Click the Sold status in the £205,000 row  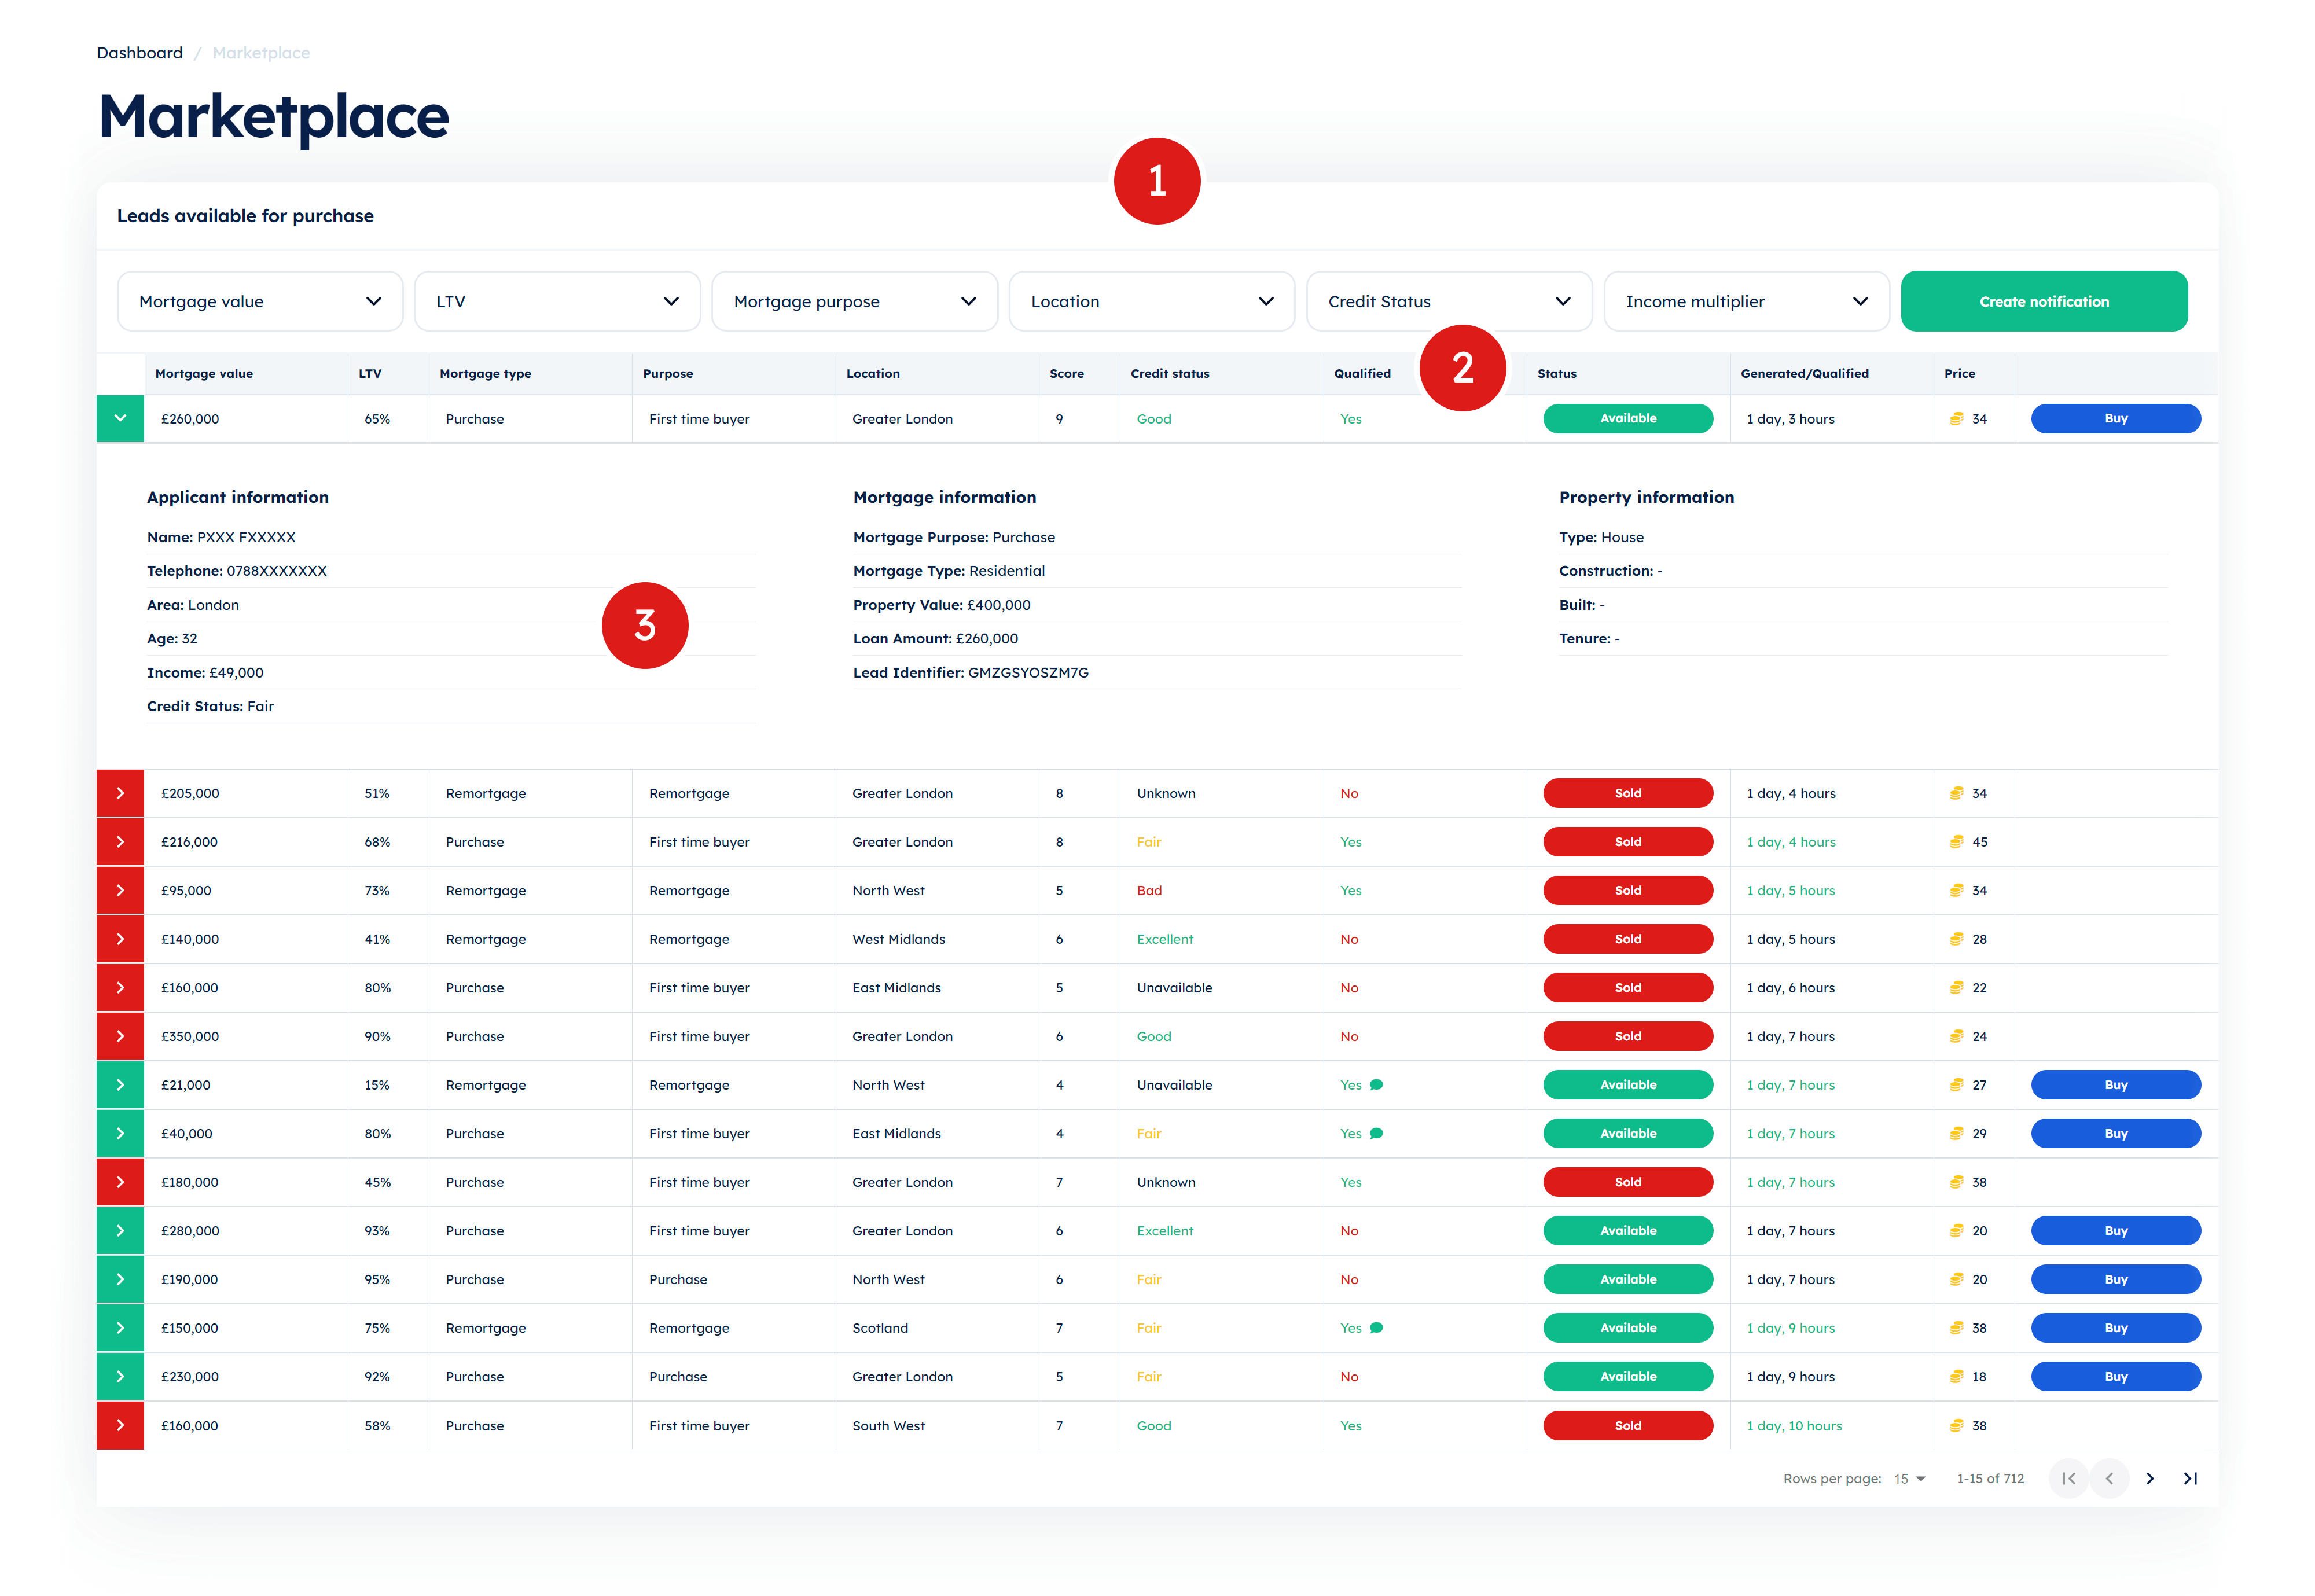(1628, 793)
